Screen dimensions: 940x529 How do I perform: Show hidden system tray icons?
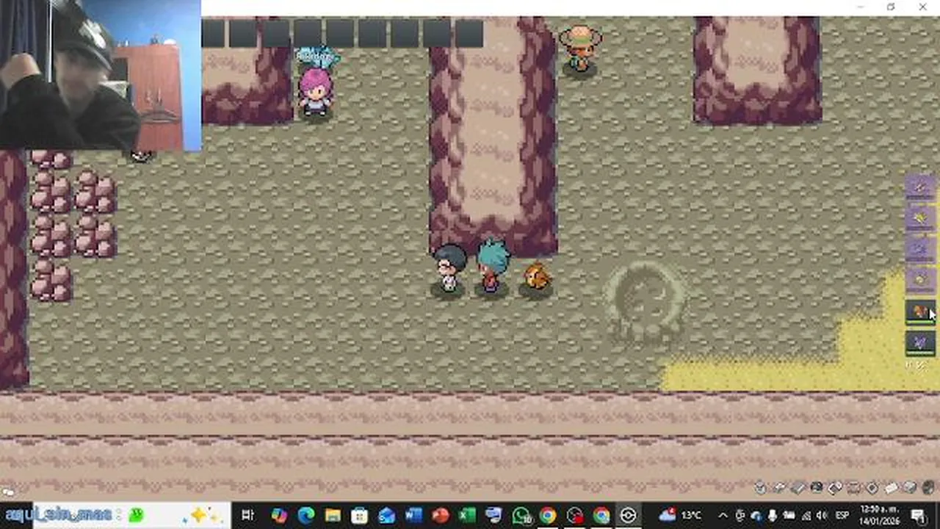pyautogui.click(x=723, y=515)
